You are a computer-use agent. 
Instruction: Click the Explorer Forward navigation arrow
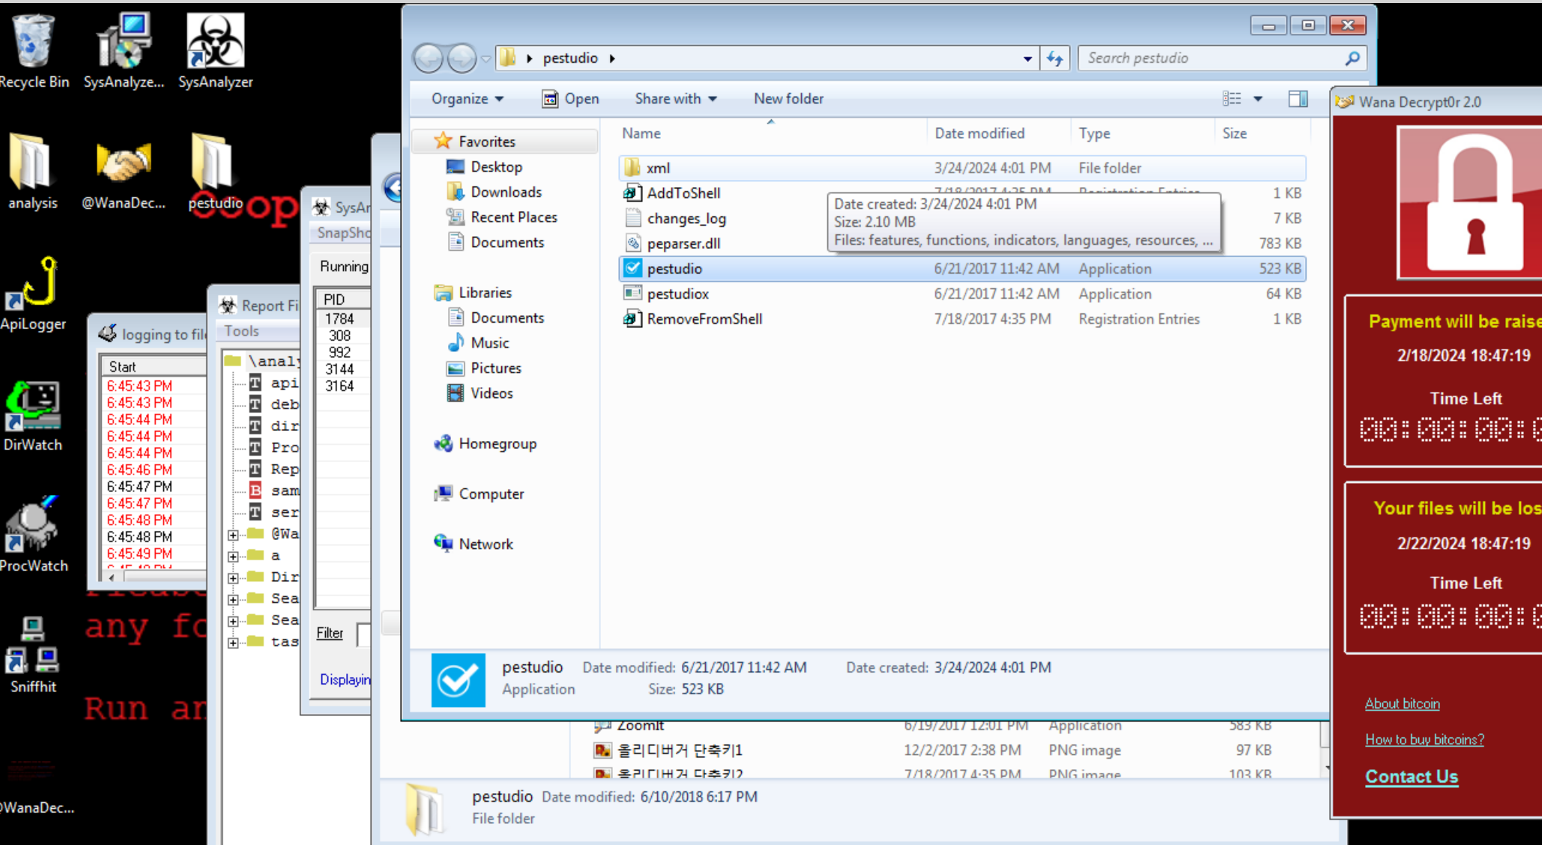click(462, 58)
